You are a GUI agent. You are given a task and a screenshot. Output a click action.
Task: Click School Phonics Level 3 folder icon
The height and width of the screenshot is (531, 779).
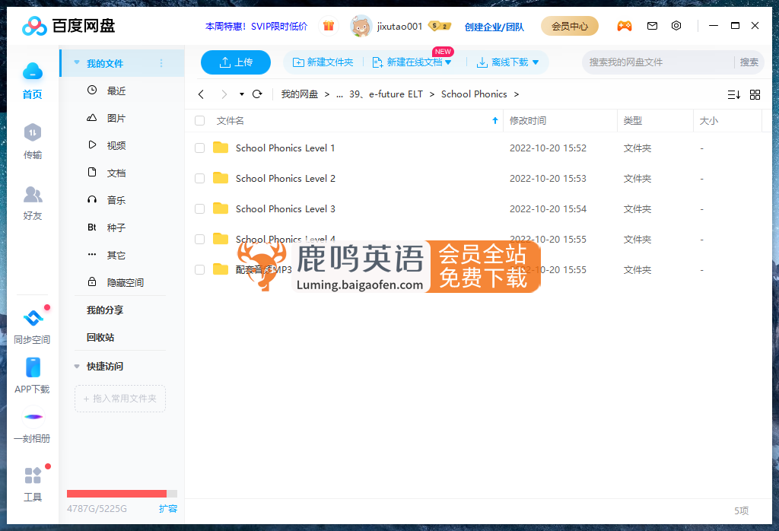pos(221,208)
